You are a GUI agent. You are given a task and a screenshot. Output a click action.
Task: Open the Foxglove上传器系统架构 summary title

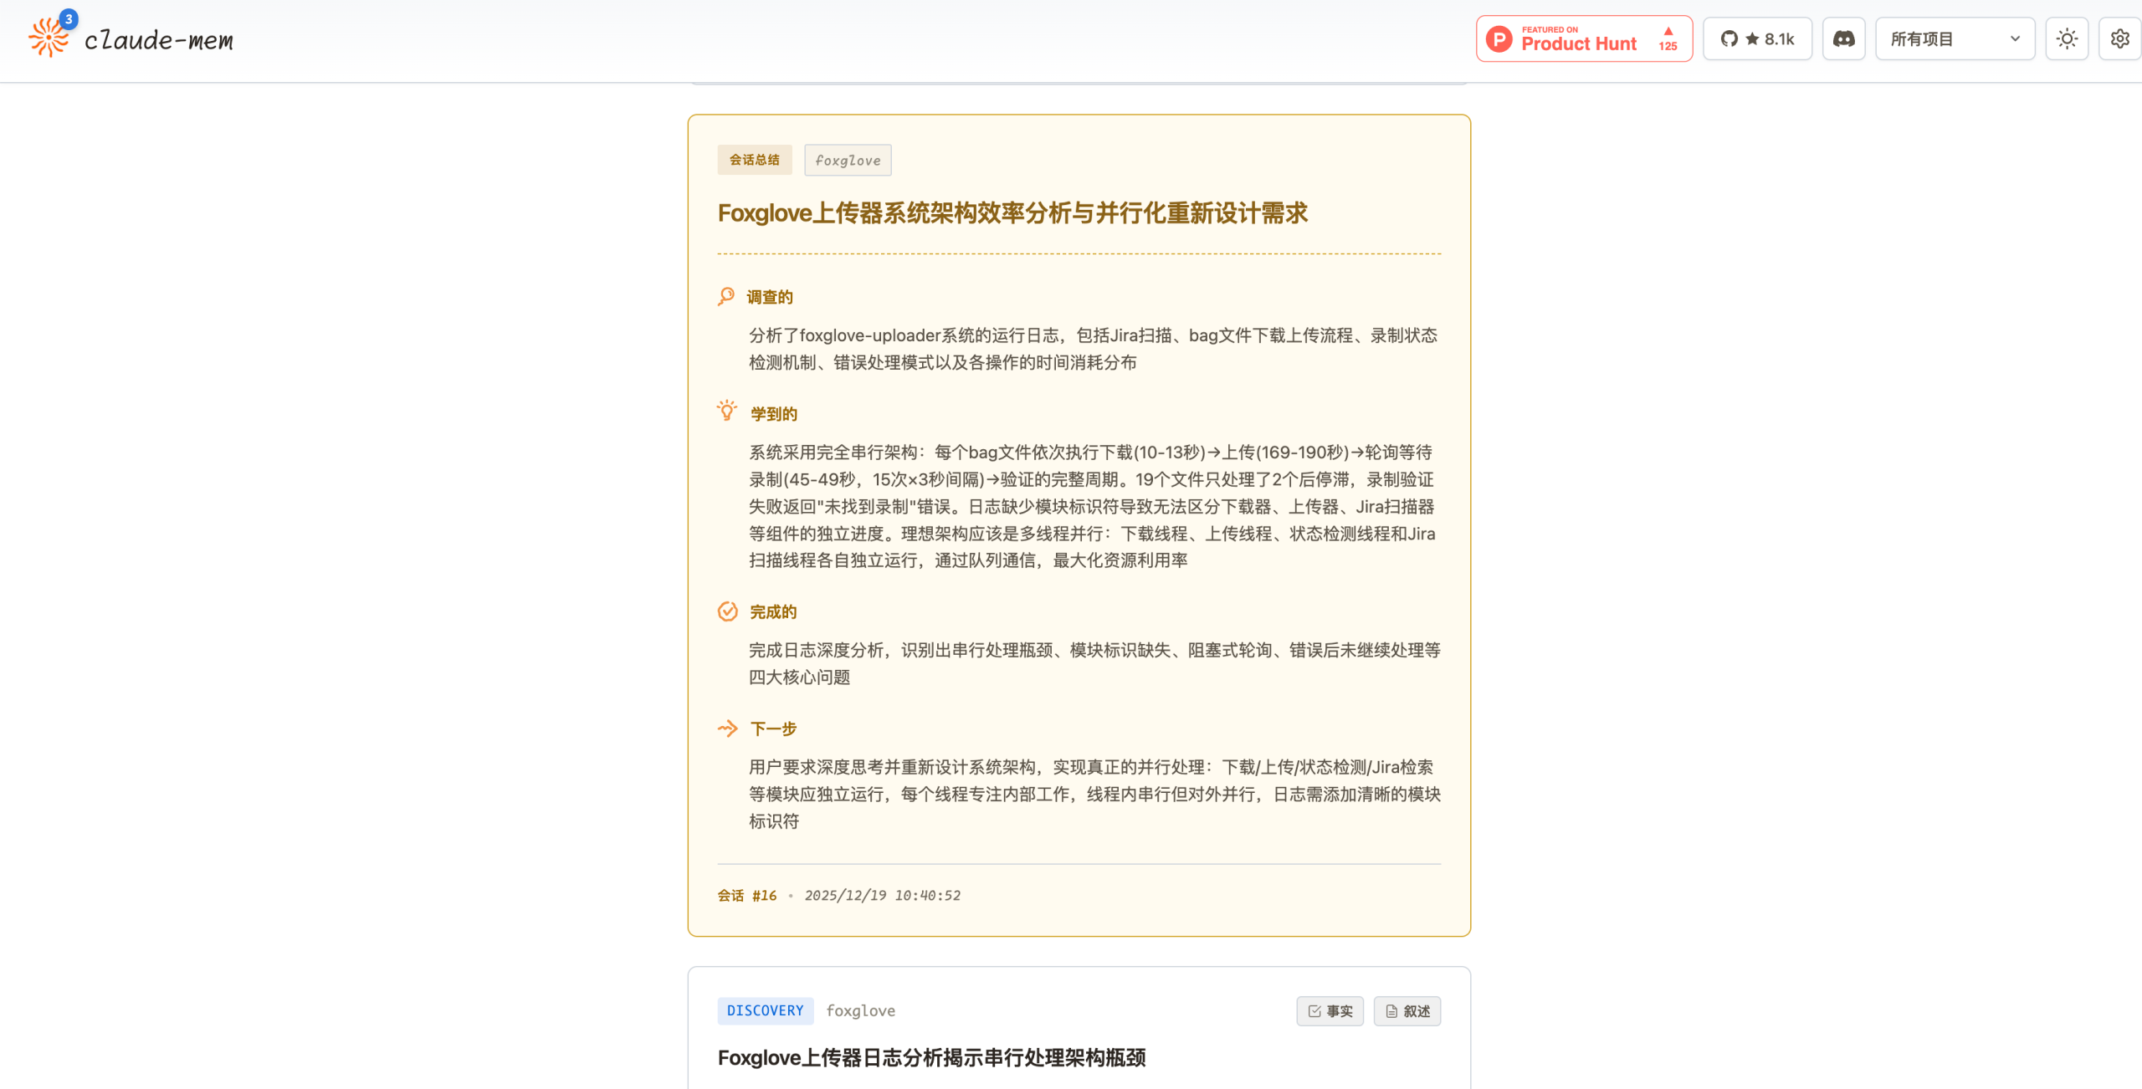tap(1012, 213)
